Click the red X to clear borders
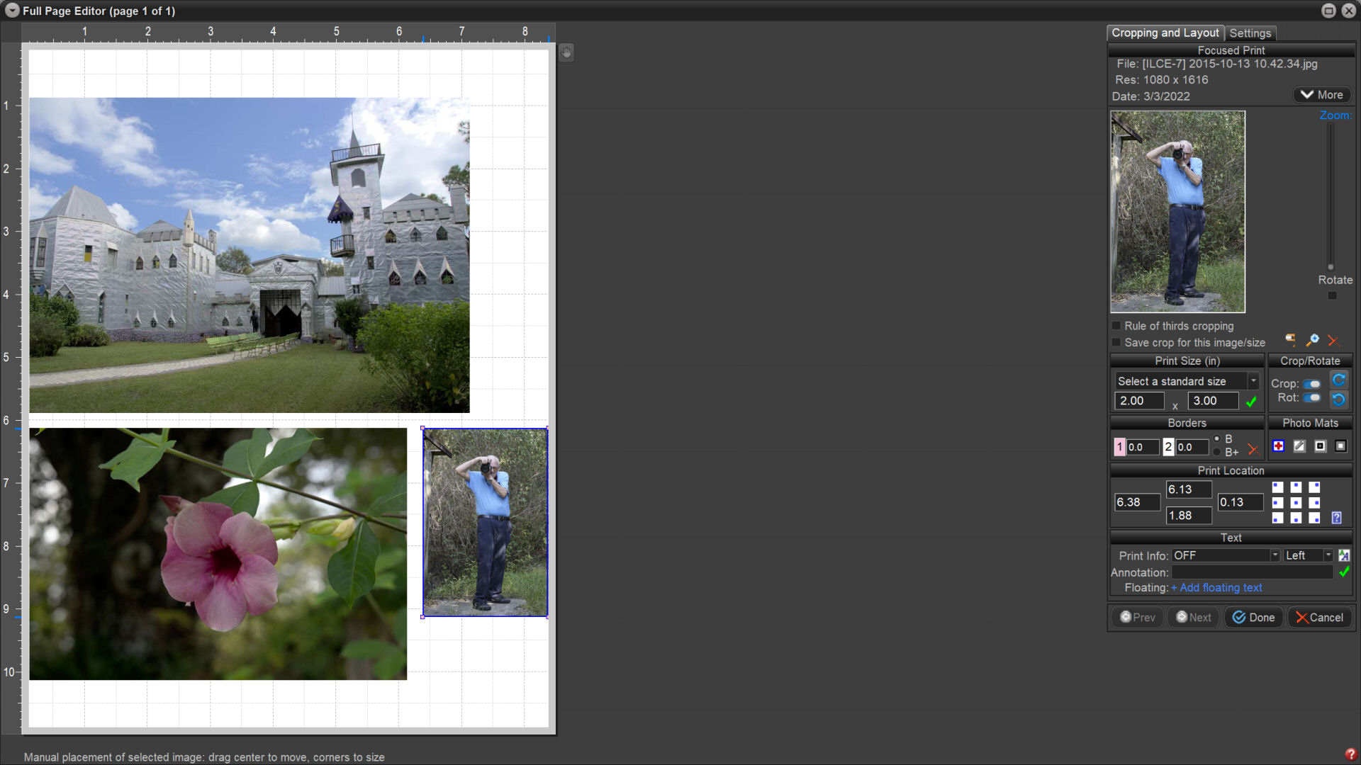 pyautogui.click(x=1253, y=449)
